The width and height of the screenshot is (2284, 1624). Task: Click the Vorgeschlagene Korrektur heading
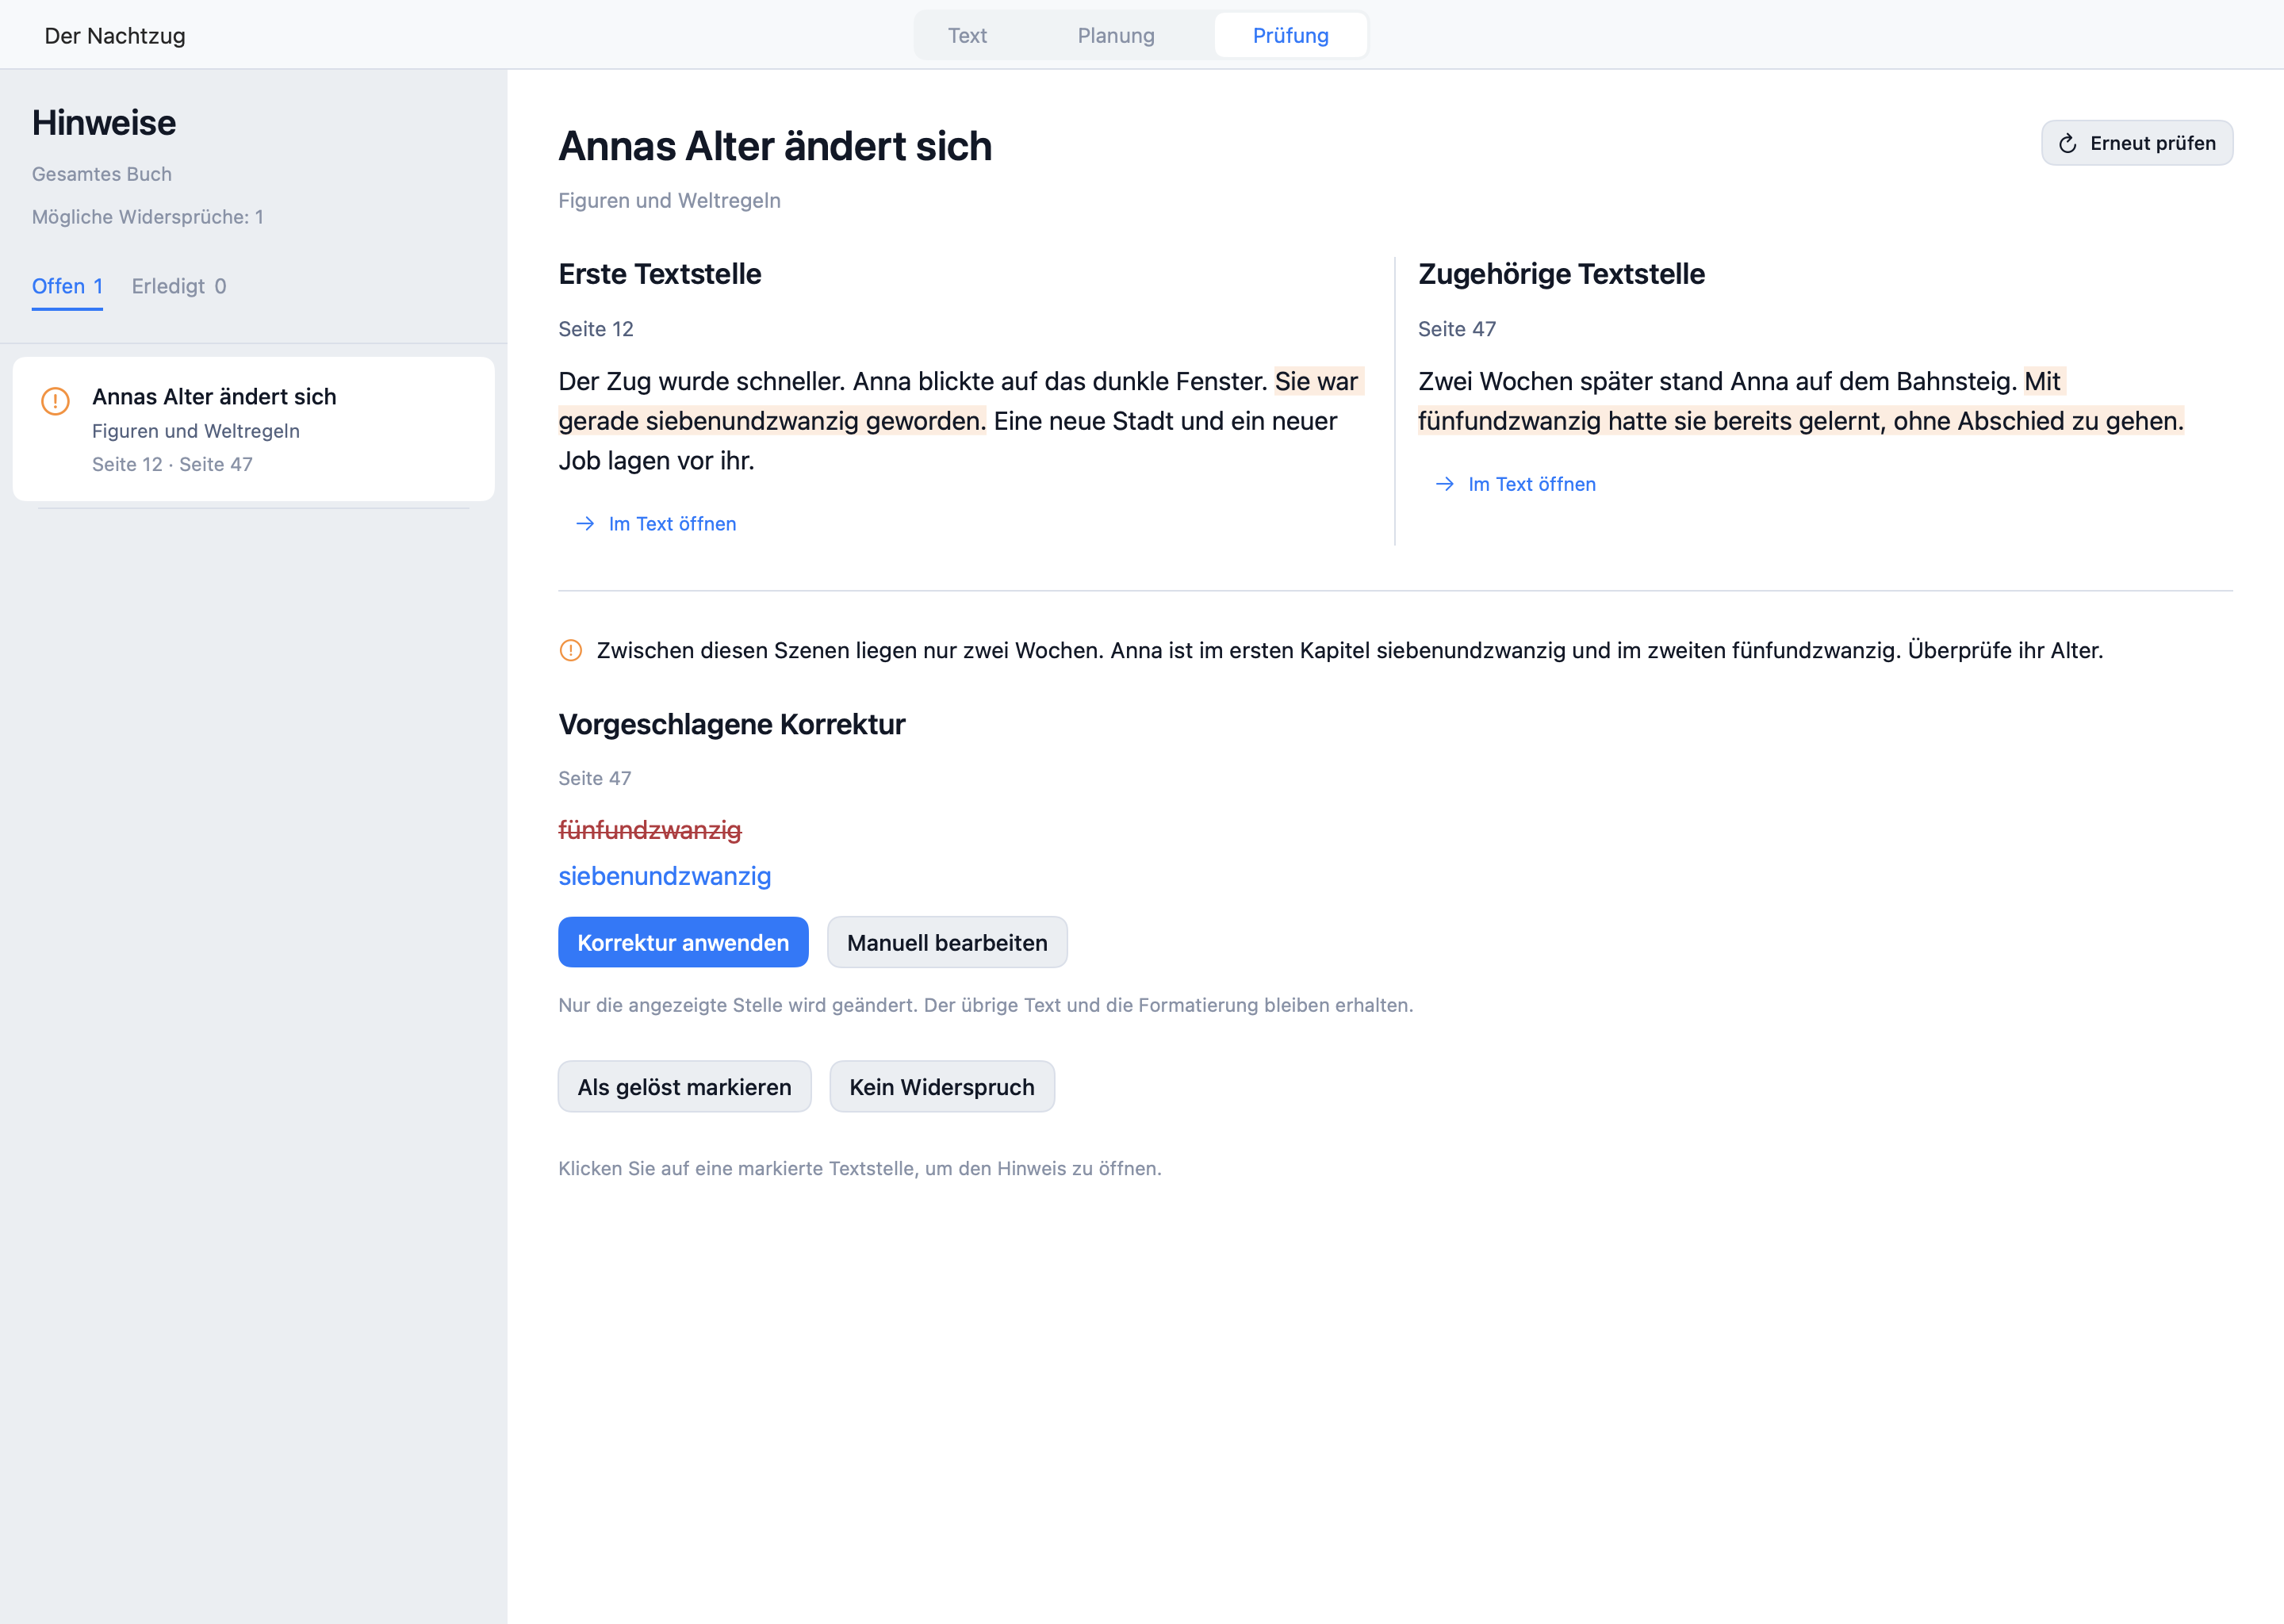click(x=732, y=724)
